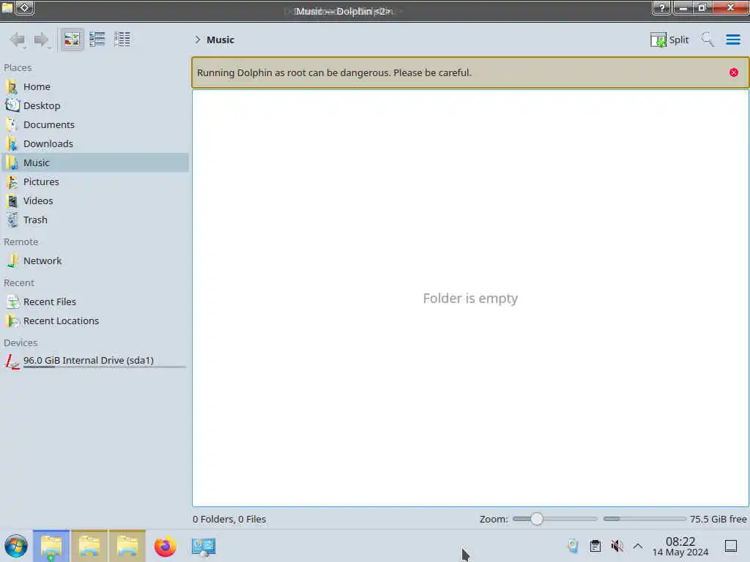Click the Pictures folder icon
This screenshot has width=750, height=562.
tap(12, 182)
